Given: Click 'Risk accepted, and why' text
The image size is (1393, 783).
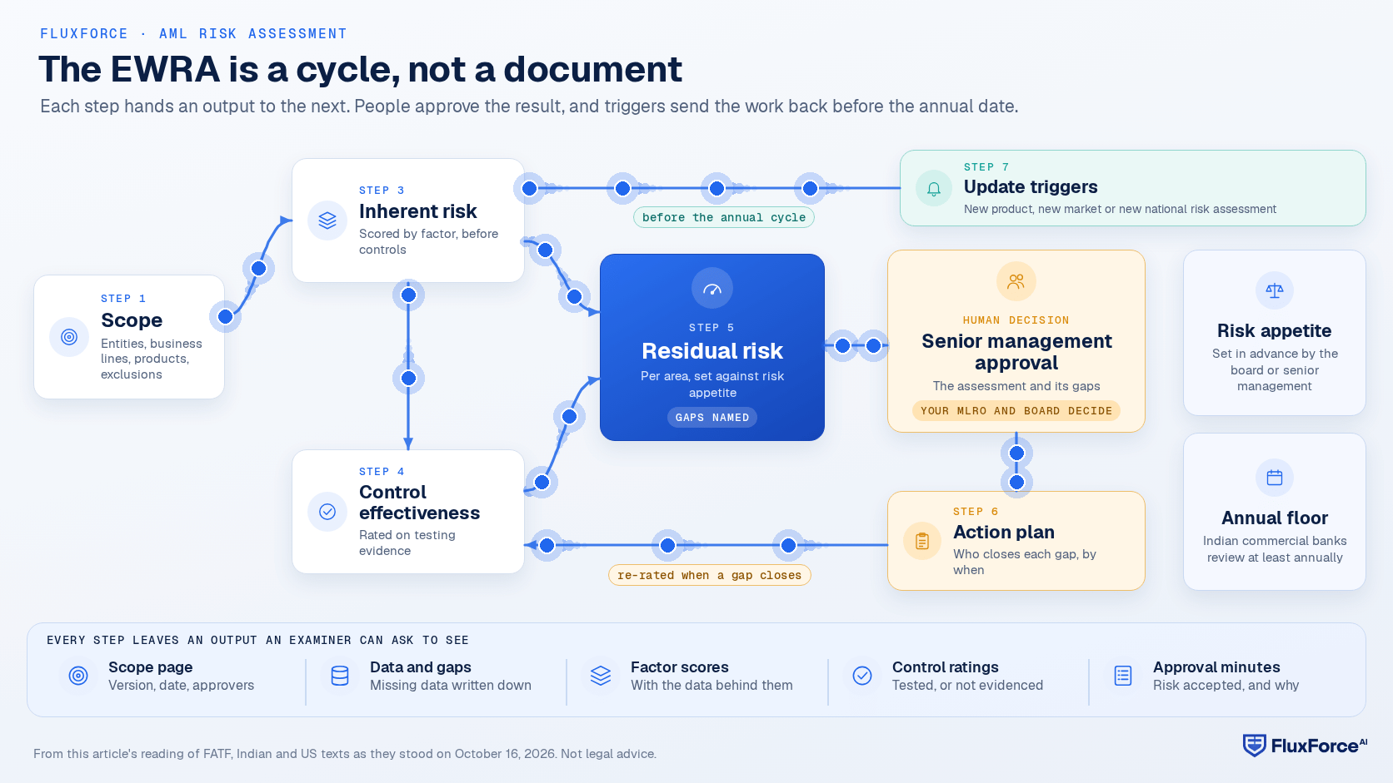Looking at the screenshot, I should [x=1226, y=686].
